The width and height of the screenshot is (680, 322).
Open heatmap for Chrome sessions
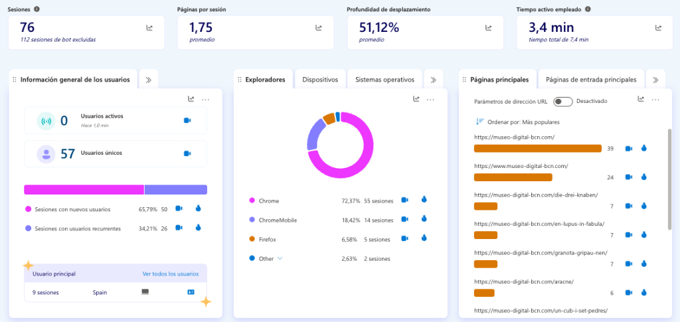point(424,200)
